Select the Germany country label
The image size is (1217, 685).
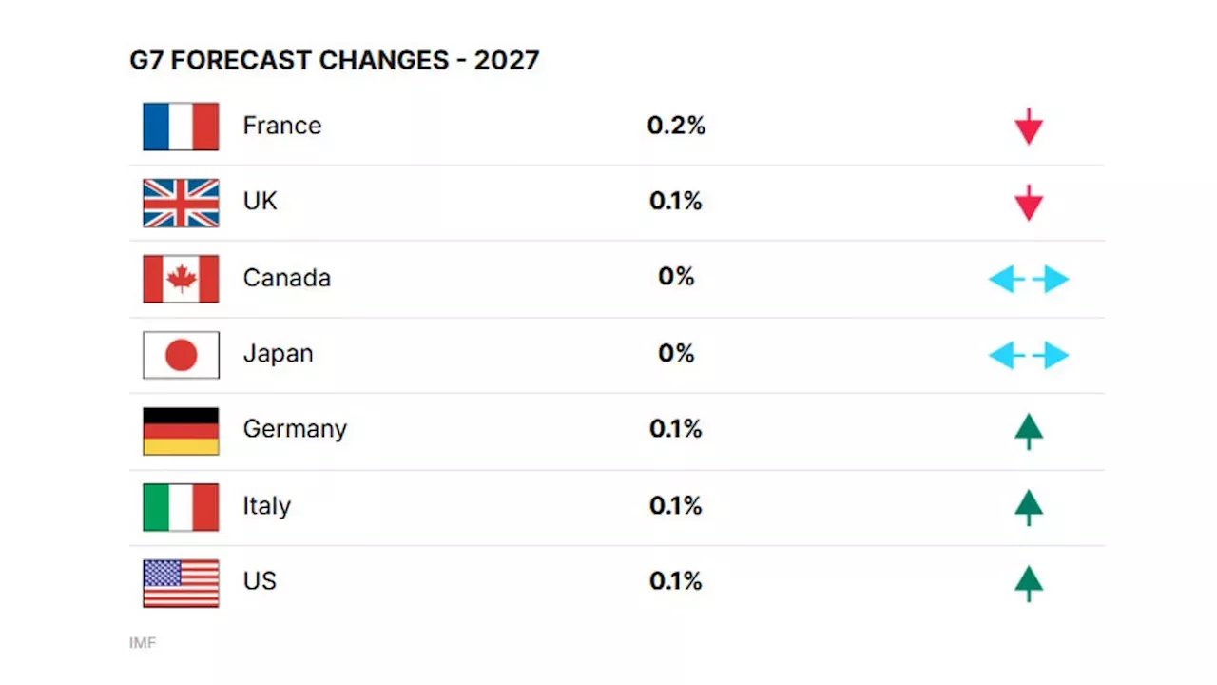[295, 429]
